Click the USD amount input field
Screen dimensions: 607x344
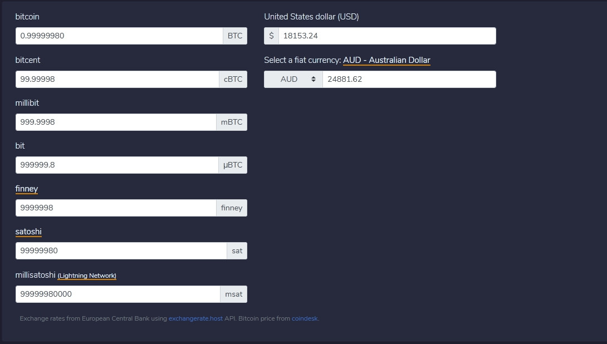[x=387, y=36]
